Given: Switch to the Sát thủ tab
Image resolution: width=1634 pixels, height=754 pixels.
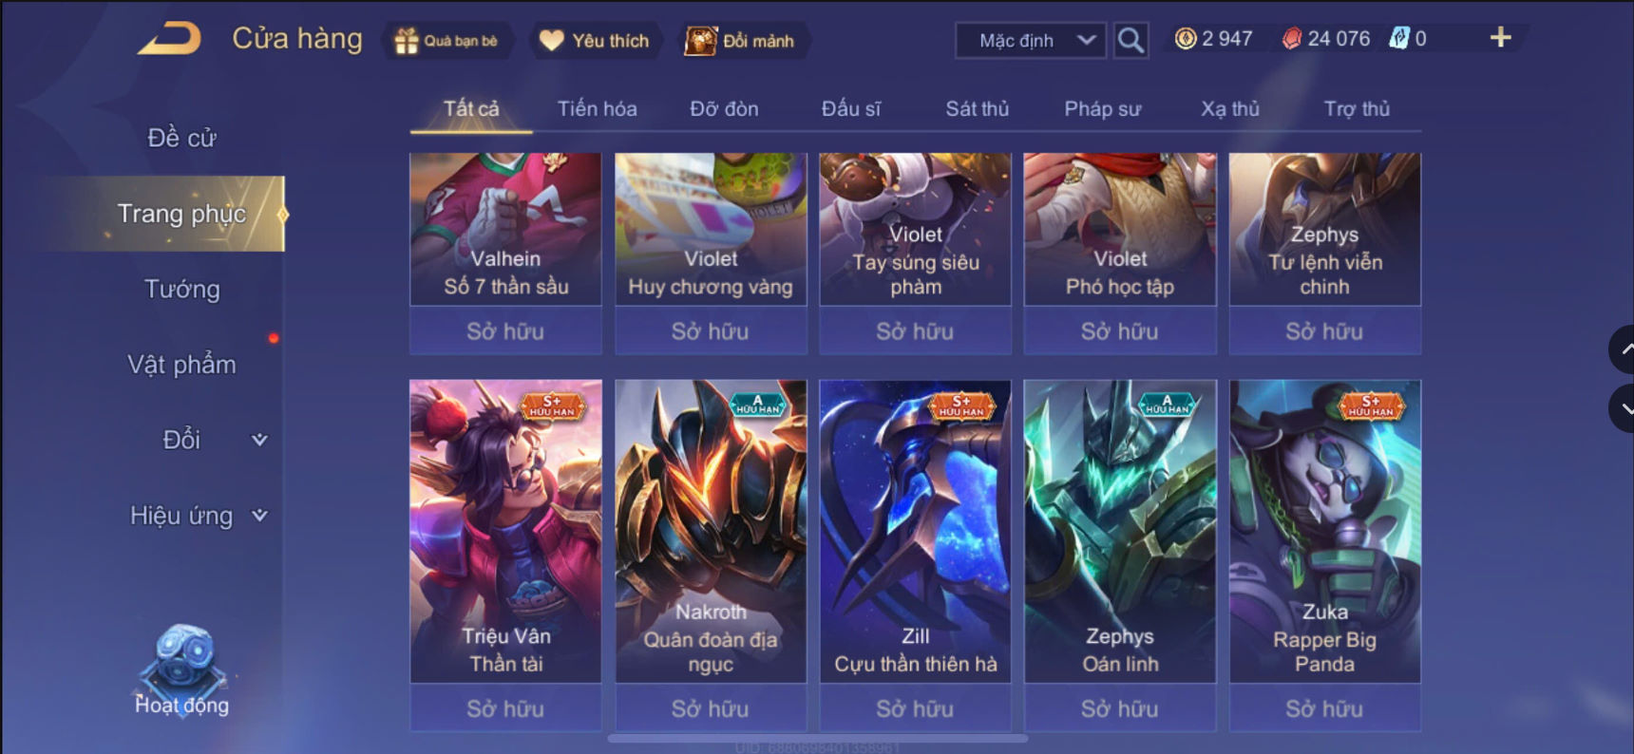Looking at the screenshot, I should [977, 109].
